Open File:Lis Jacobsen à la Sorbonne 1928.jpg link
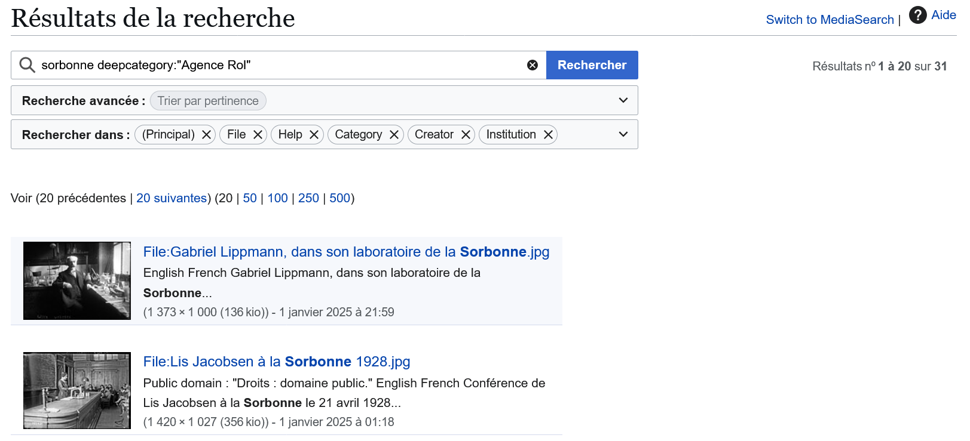Screen dimensions: 970x441 277,362
